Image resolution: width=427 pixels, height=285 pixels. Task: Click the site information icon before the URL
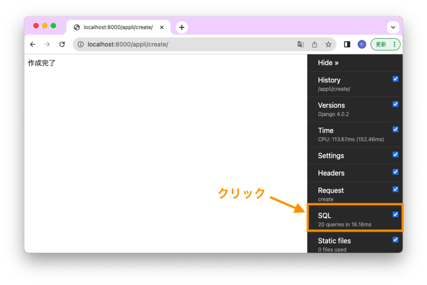pos(80,44)
